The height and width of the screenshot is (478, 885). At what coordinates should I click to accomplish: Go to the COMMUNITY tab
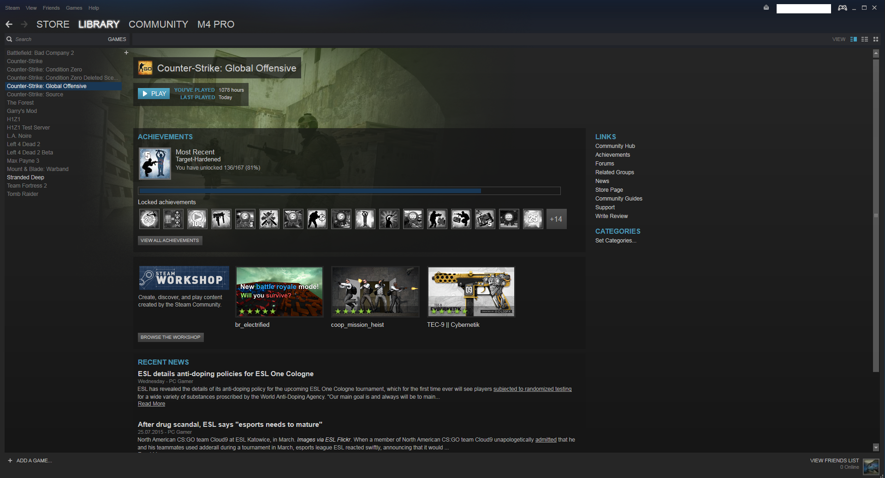tap(158, 24)
